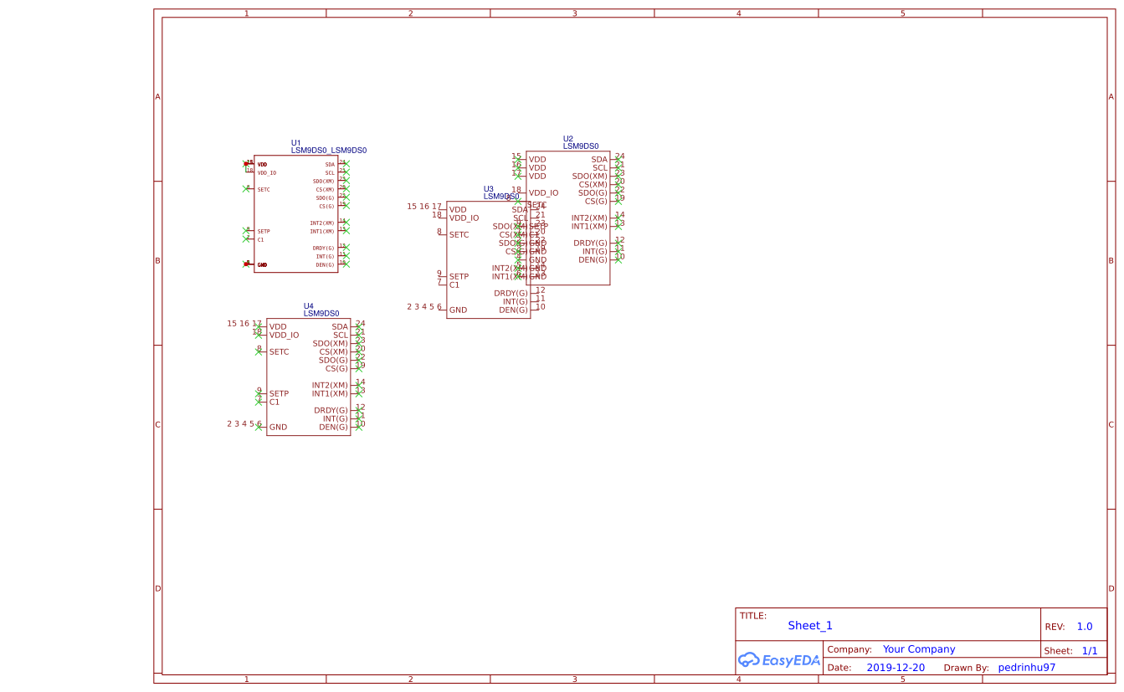Click the no-connect X on U4 SETC pin 8
The height and width of the screenshot is (692, 1124).
point(259,351)
